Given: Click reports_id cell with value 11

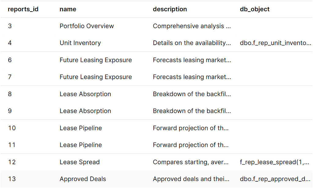Looking at the screenshot, I should [12, 145].
